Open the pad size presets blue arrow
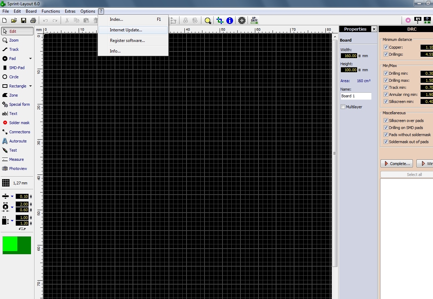This screenshot has height=299, width=433. coord(12,207)
